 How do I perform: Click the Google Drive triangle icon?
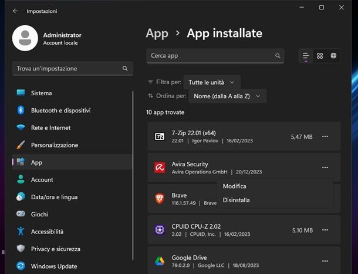click(x=160, y=261)
